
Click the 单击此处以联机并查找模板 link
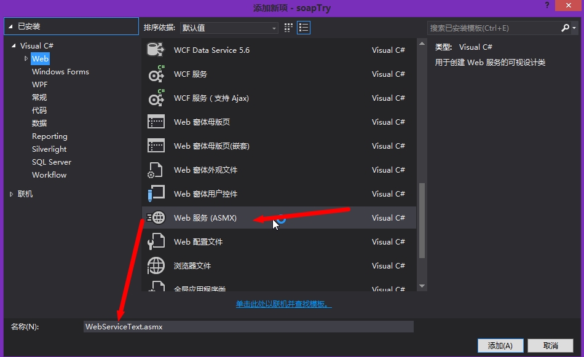click(x=283, y=304)
